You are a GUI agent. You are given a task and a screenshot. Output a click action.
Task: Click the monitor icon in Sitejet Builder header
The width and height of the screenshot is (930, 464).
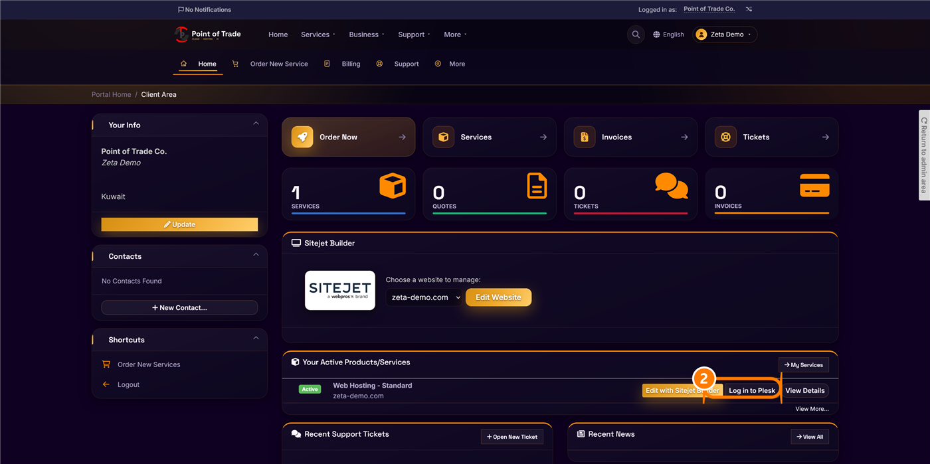click(296, 243)
